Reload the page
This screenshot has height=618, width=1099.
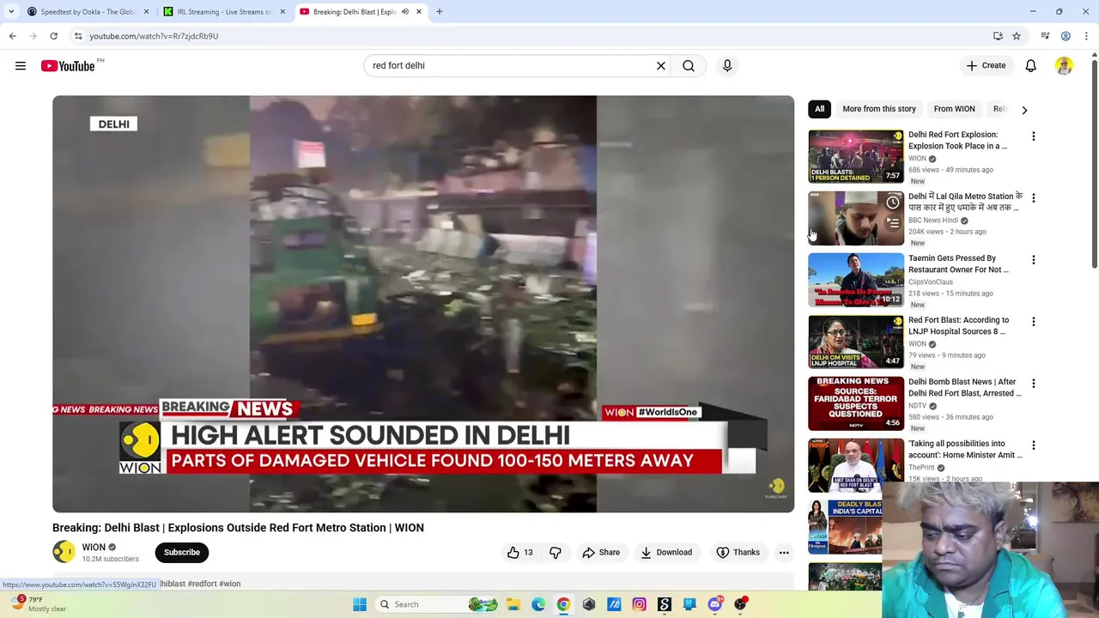(x=53, y=36)
